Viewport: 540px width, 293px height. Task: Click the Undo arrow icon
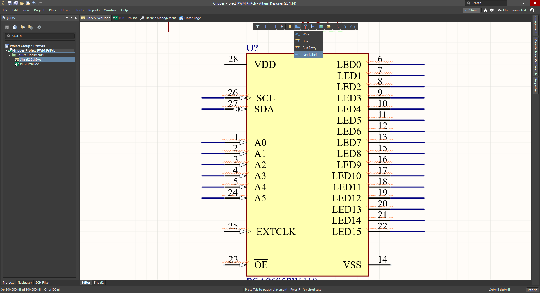34,3
